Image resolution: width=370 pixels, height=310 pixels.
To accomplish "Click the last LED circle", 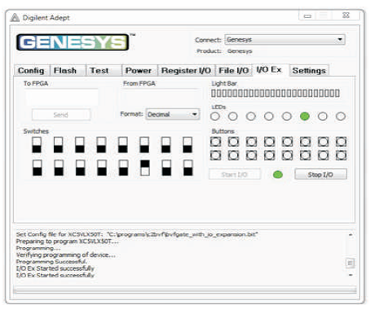I will 341,117.
